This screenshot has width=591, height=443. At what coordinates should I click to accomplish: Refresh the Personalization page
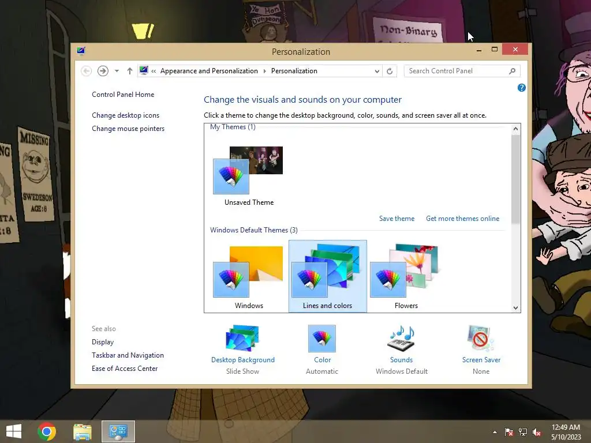tap(390, 71)
